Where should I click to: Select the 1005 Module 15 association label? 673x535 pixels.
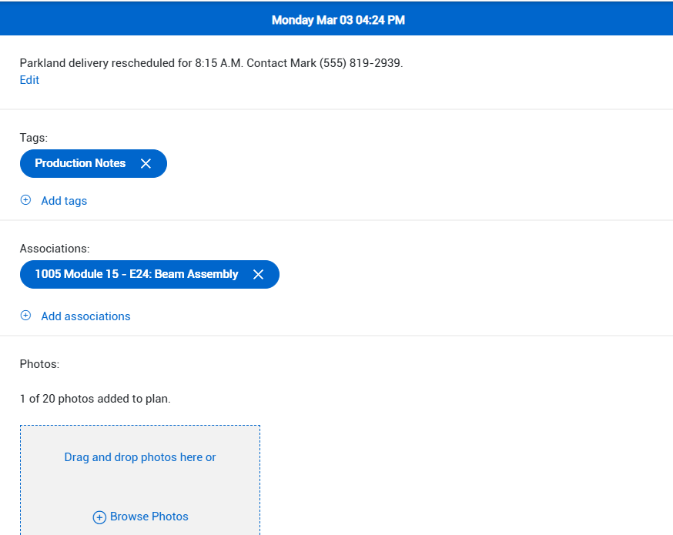point(136,275)
